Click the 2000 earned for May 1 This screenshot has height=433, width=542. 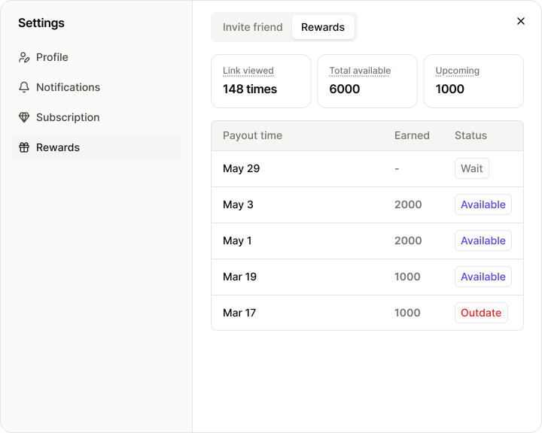point(408,241)
